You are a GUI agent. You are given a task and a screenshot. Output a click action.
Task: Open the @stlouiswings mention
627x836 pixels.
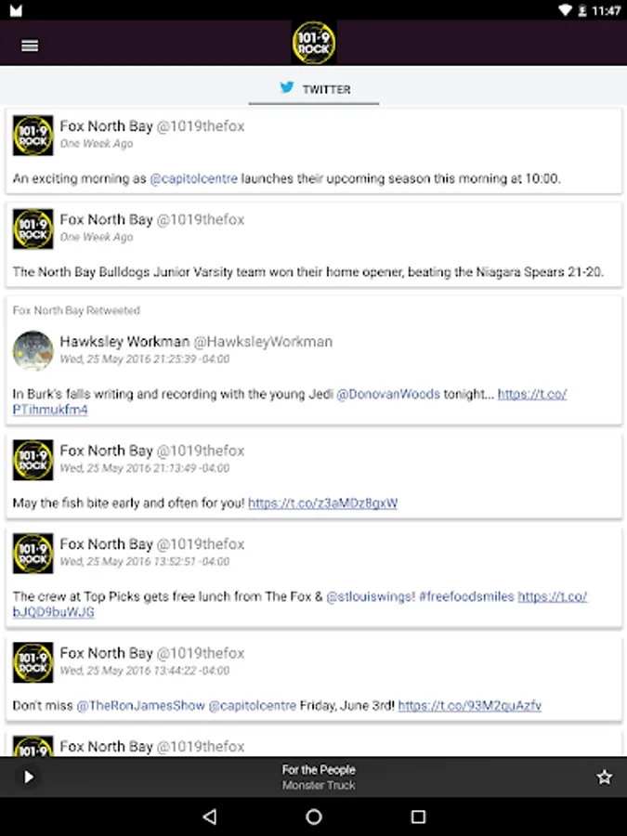click(371, 596)
